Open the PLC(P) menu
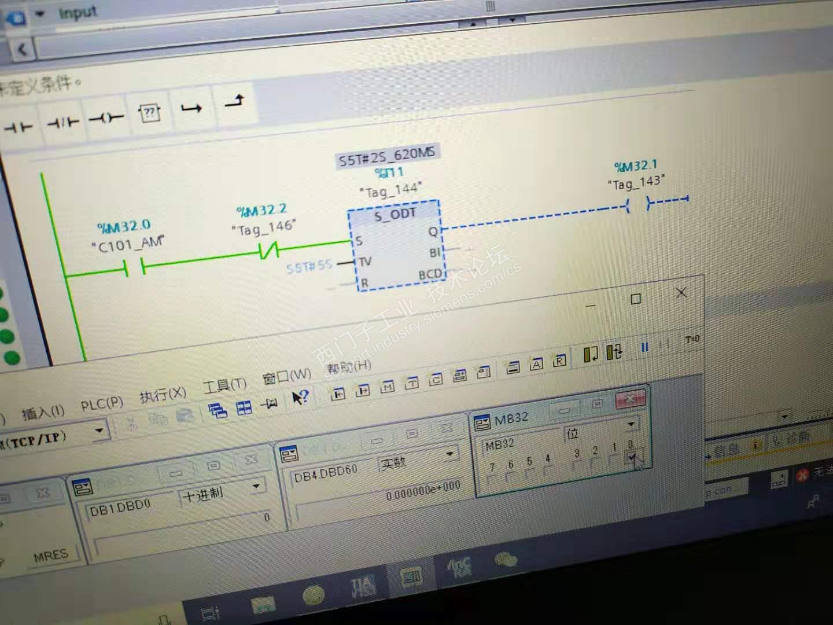Screen dimensions: 833x625 [102, 403]
